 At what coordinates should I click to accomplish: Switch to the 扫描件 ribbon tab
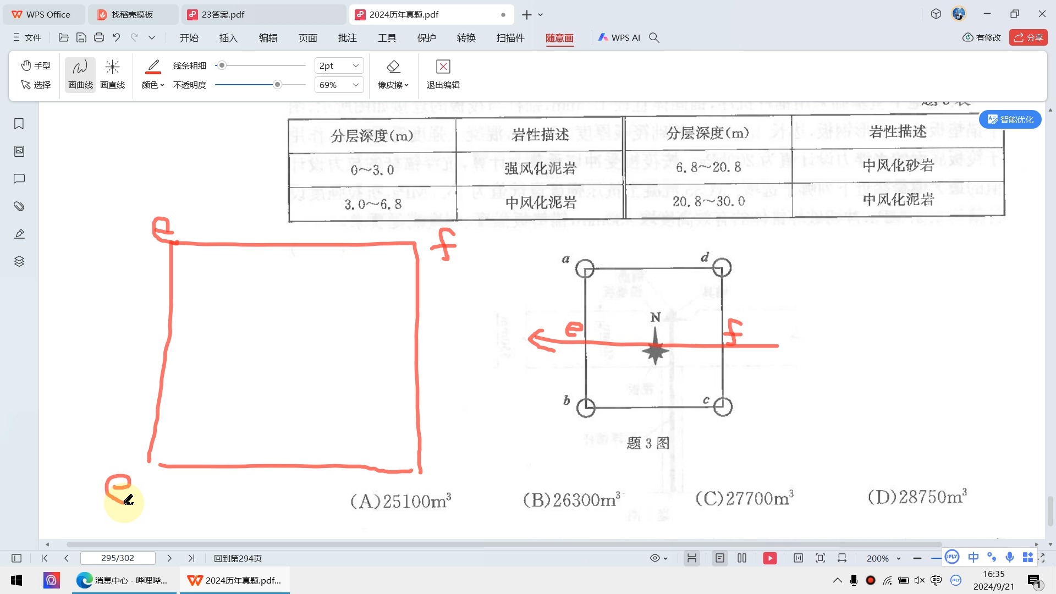[510, 37]
